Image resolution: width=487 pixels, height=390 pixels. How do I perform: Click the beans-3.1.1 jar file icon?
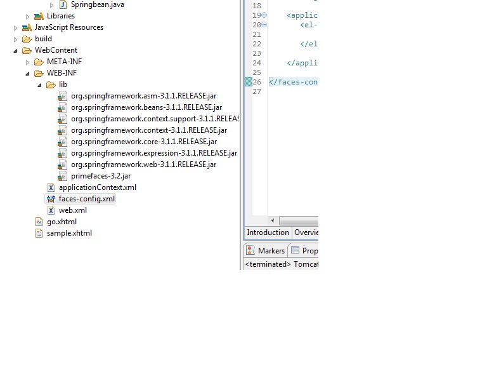coord(62,107)
